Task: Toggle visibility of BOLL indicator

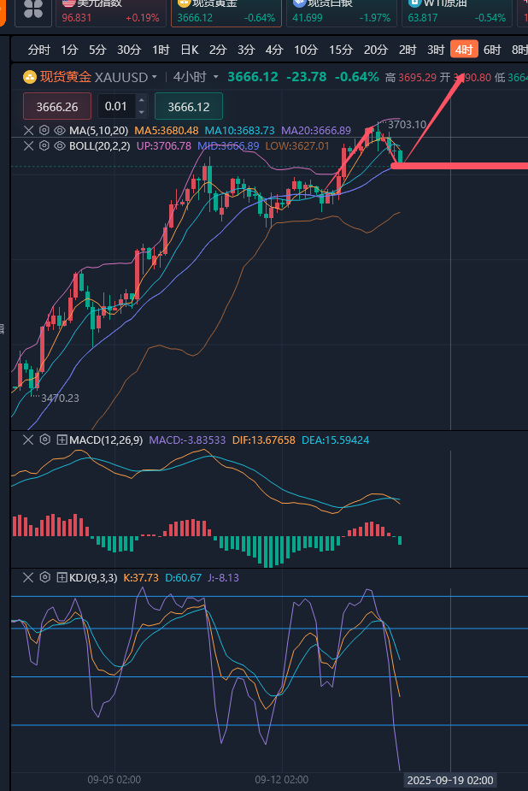Action: (59, 146)
